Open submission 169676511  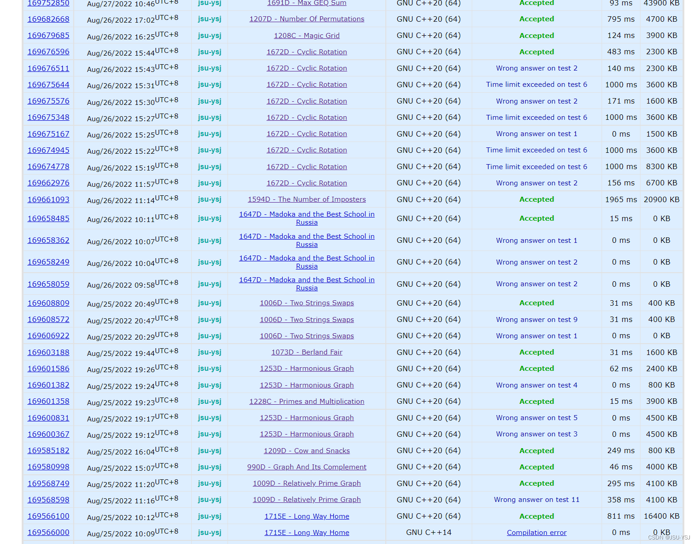pyautogui.click(x=48, y=68)
